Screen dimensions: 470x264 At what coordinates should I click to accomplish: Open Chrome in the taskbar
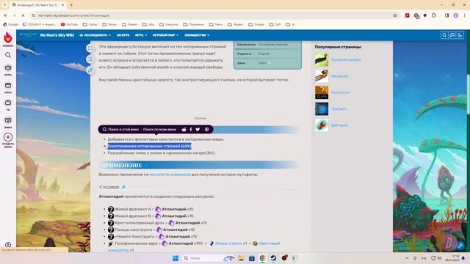click(263, 258)
